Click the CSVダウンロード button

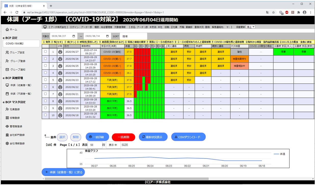(x=188, y=137)
